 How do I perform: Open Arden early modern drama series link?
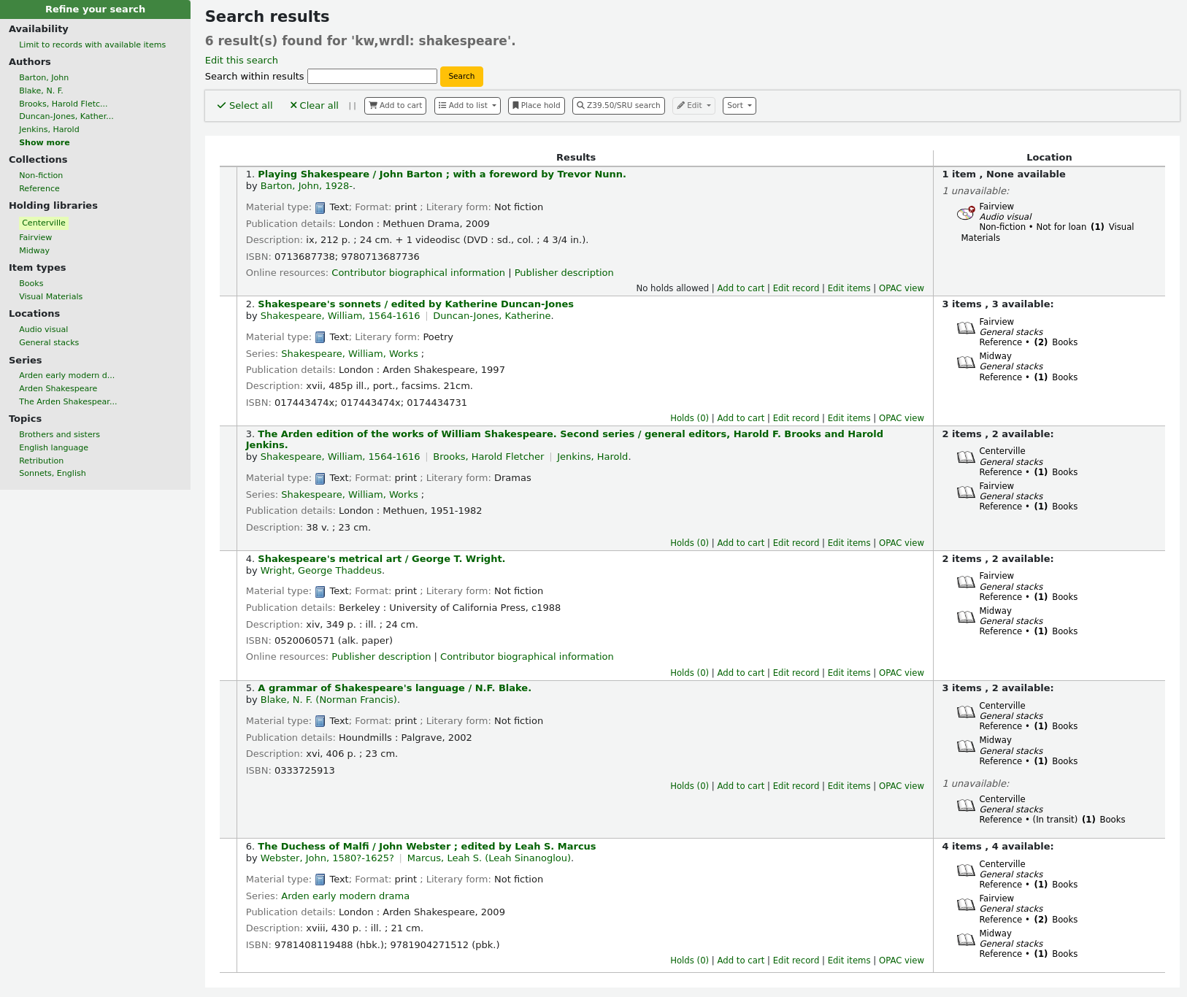[x=345, y=897]
